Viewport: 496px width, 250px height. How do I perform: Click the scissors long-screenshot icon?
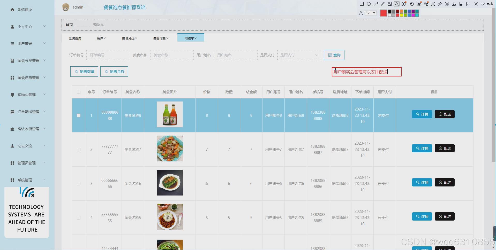(x=419, y=4)
